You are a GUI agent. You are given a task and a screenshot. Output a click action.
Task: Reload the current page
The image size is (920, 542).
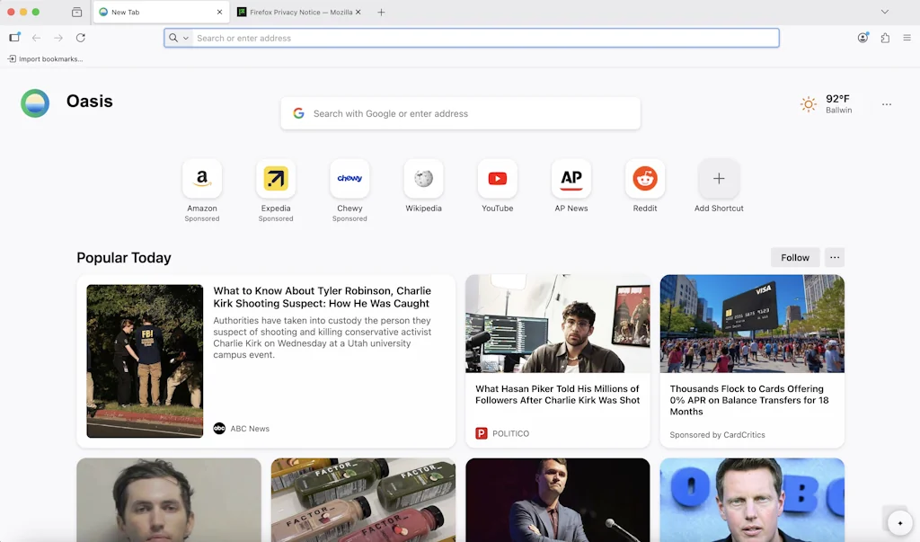point(81,38)
